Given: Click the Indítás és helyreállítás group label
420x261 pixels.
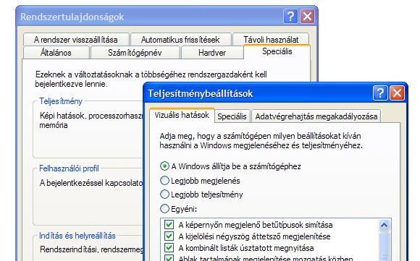Looking at the screenshot, I should click(77, 236).
